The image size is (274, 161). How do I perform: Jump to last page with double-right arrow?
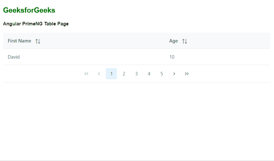(187, 74)
